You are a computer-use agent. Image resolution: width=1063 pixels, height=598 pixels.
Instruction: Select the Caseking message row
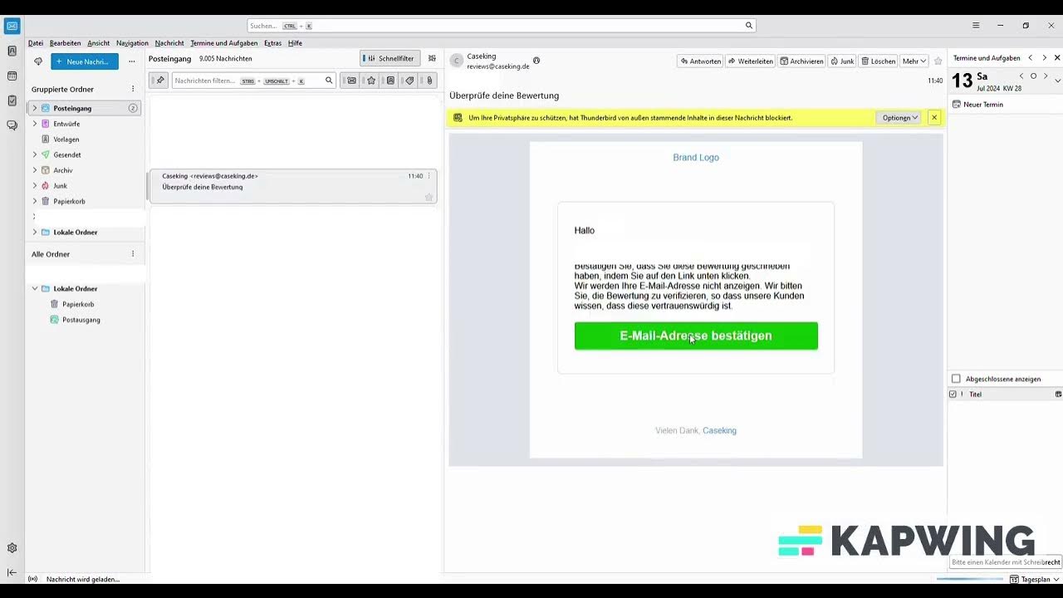coord(292,187)
